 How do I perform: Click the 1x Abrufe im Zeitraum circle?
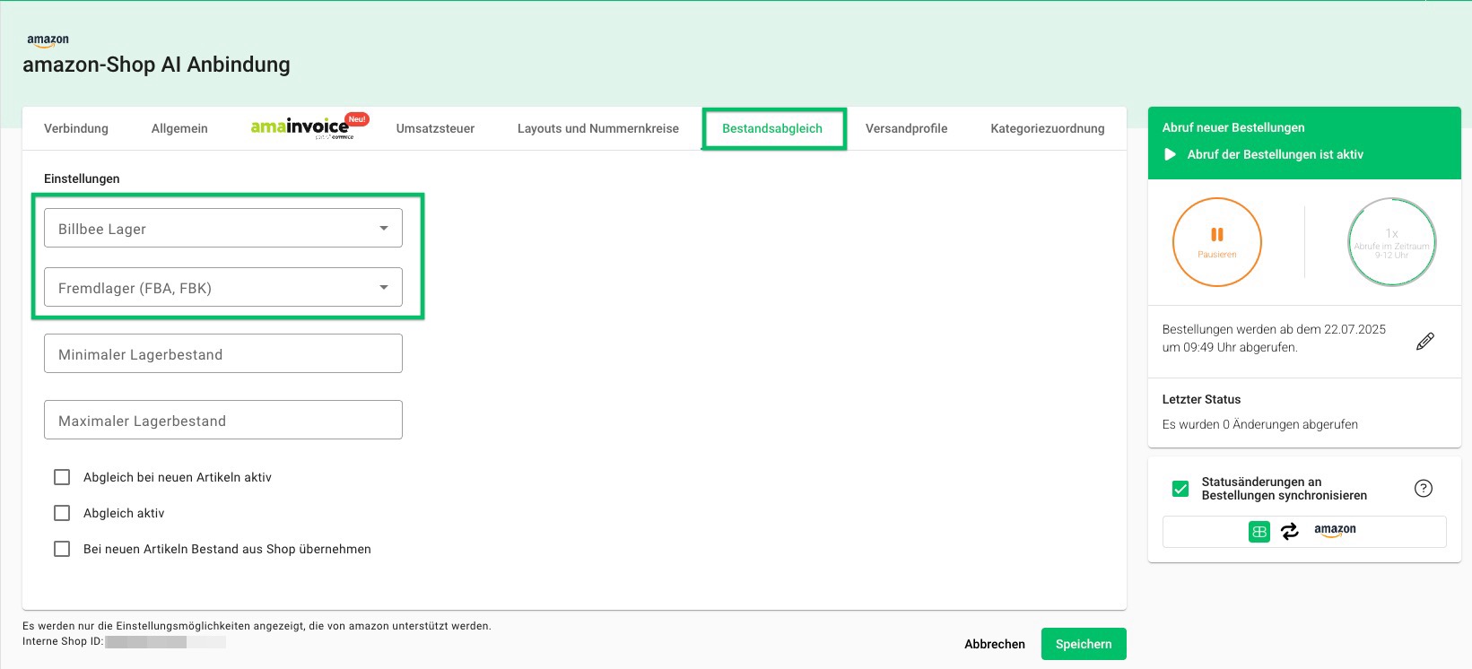click(1391, 242)
